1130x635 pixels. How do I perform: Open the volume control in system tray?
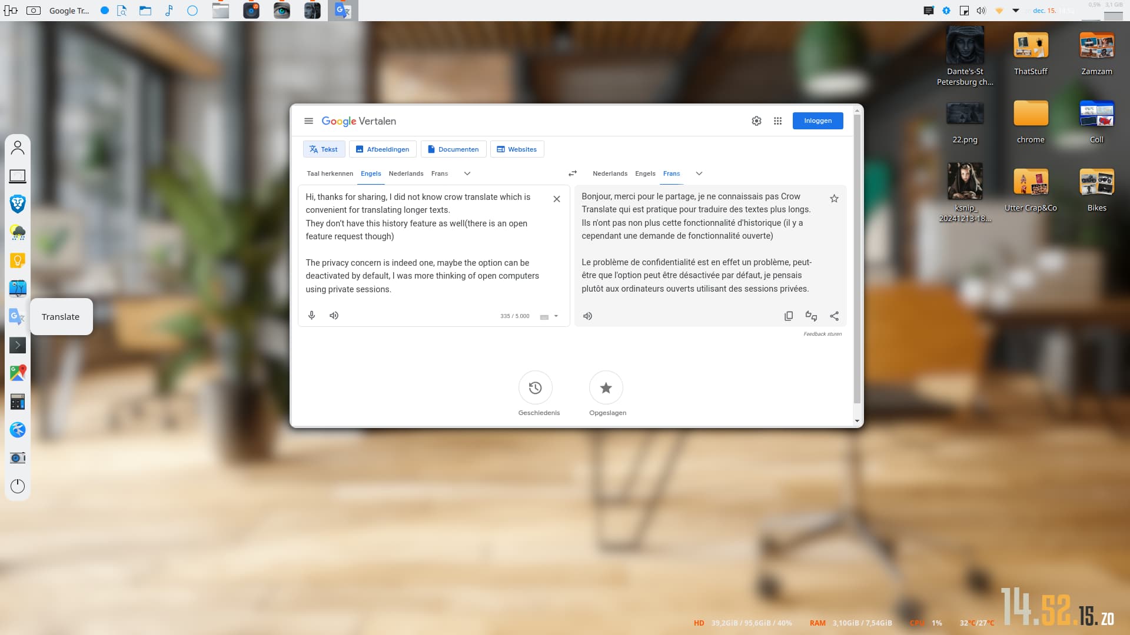coord(981,11)
